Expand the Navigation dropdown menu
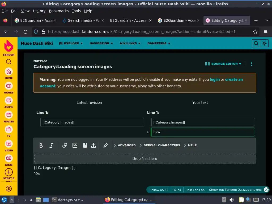 pos(101,43)
